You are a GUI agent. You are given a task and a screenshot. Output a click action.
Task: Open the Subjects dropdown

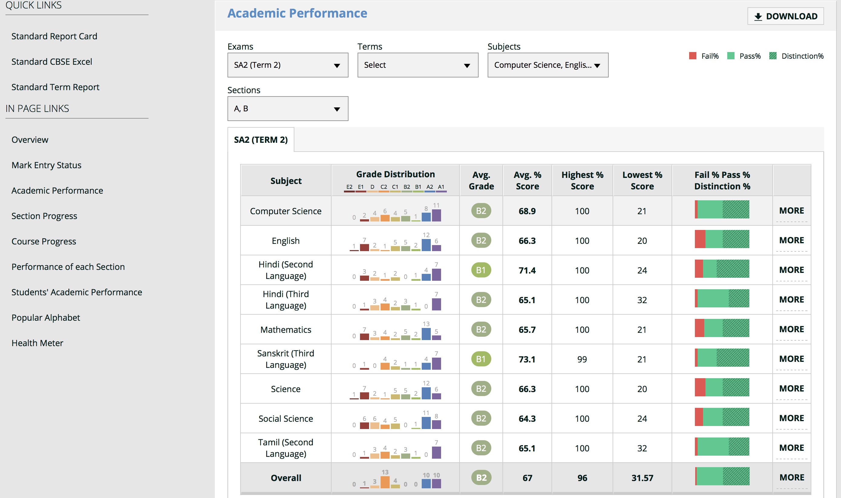[548, 65]
